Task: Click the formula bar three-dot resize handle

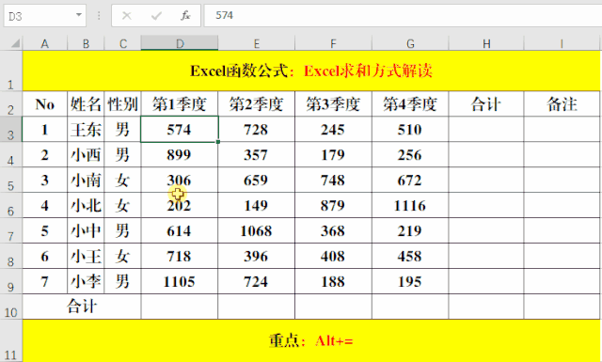Action: click(99, 15)
